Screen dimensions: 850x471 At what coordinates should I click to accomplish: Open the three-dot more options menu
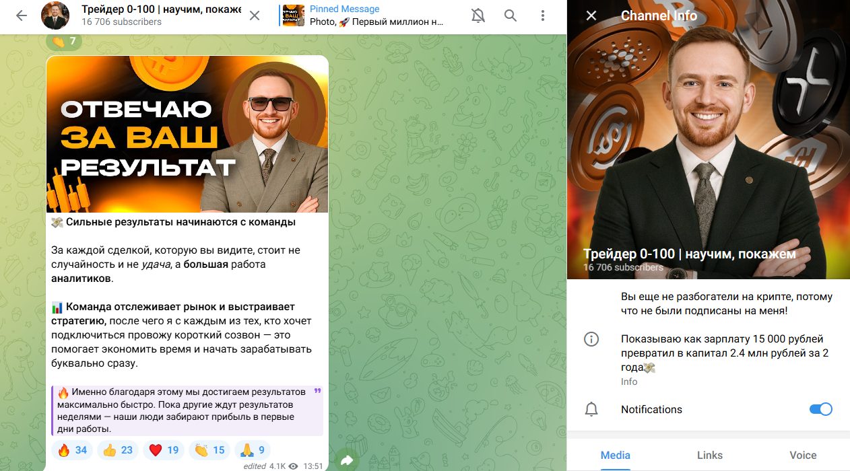coord(543,15)
